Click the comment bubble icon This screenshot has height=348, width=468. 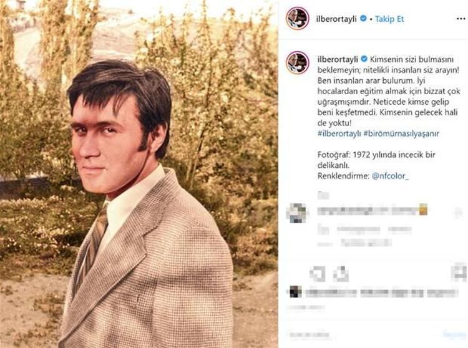(x=341, y=273)
